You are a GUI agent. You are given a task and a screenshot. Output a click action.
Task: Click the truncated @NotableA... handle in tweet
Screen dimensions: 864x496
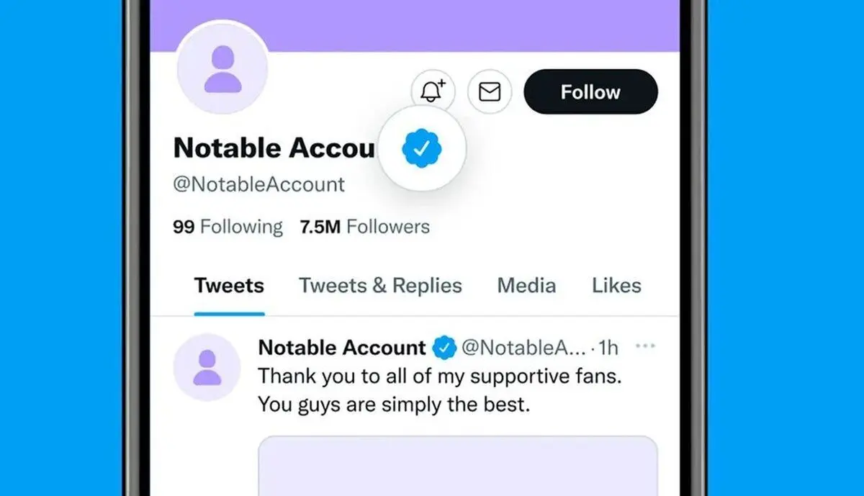tap(523, 348)
